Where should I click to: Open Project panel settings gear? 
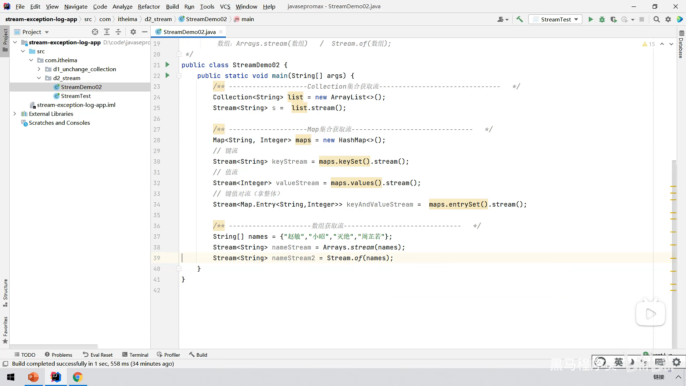coord(133,32)
